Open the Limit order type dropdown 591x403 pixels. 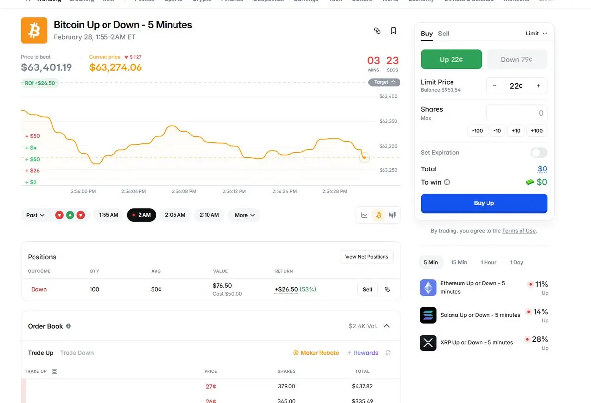[x=536, y=34]
